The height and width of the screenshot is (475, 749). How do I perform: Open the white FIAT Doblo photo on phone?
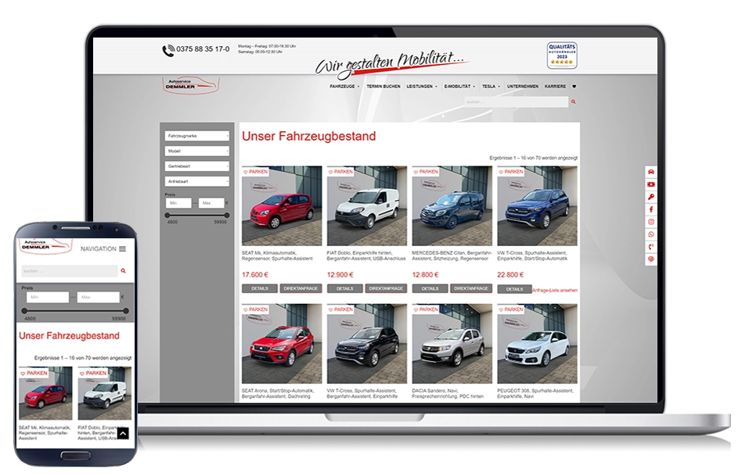[105, 394]
